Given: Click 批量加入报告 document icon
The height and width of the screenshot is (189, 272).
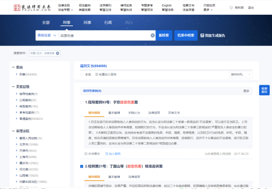Looking at the screenshot, I should tap(97, 74).
